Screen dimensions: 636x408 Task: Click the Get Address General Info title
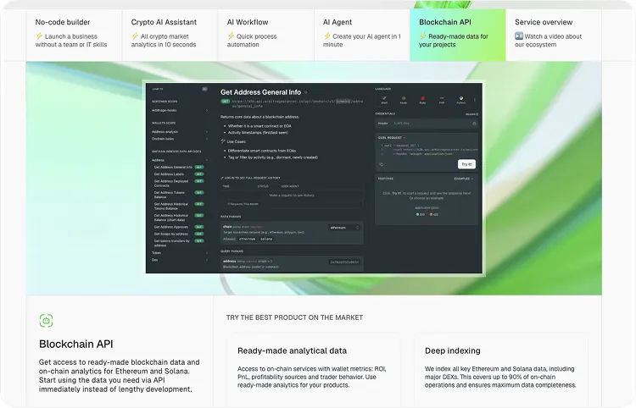(261, 92)
